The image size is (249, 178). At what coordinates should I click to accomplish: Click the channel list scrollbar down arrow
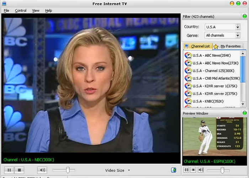click(x=243, y=104)
